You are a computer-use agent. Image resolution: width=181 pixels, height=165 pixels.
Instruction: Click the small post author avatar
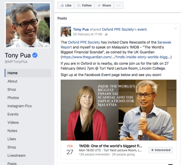coord(66,32)
